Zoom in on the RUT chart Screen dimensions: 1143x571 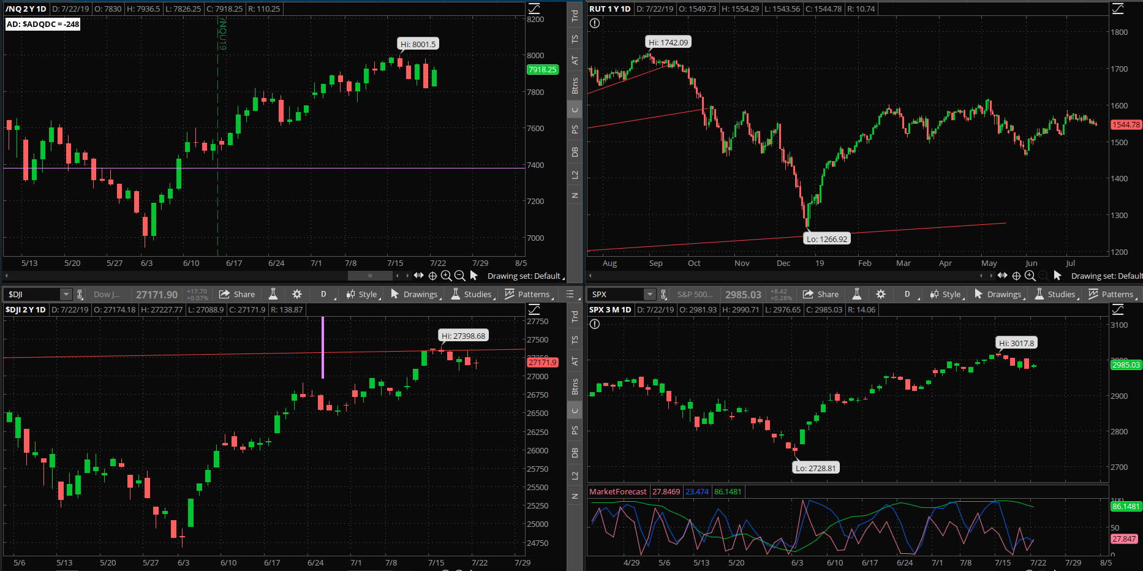tap(1030, 276)
